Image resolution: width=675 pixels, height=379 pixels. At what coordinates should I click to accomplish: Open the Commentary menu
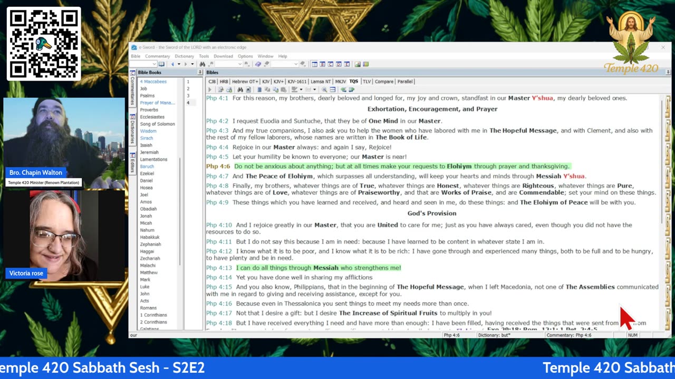point(157,56)
